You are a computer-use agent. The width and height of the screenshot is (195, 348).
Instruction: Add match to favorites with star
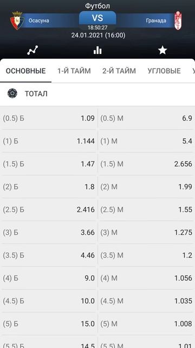point(162,51)
